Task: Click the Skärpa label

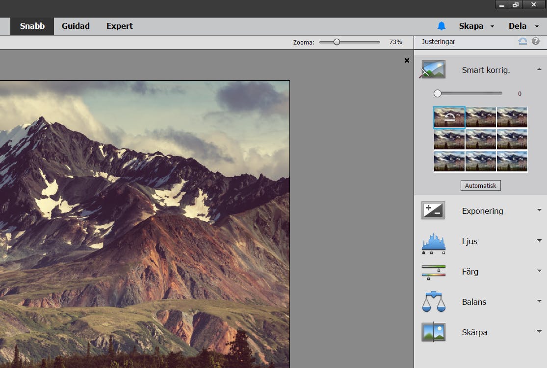Action: (x=474, y=333)
